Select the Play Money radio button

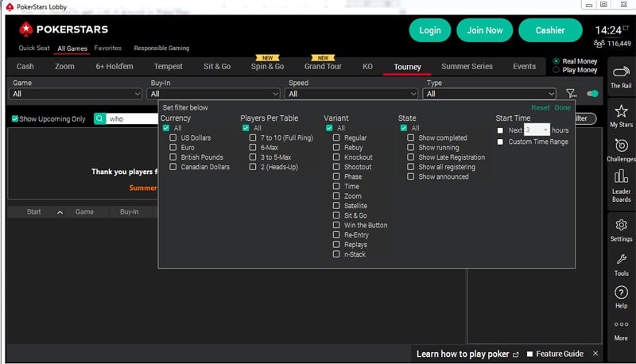[x=556, y=70]
